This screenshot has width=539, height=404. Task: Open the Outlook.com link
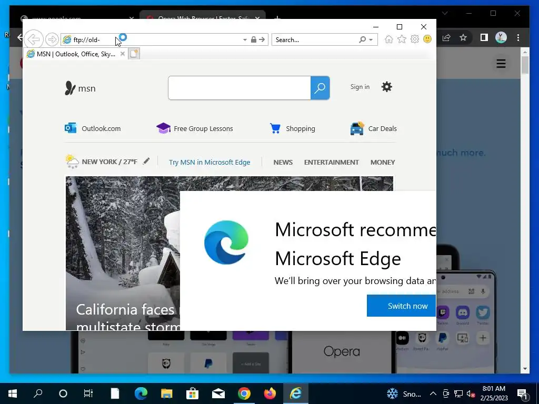tap(93, 128)
